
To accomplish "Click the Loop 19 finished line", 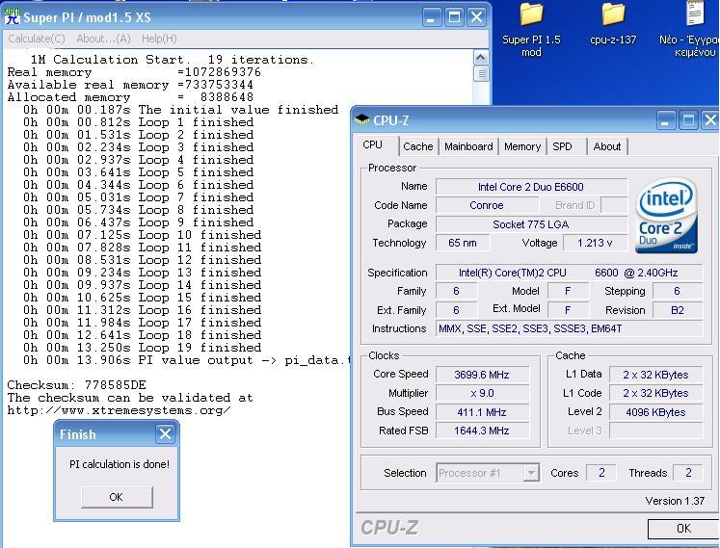I will click(143, 348).
